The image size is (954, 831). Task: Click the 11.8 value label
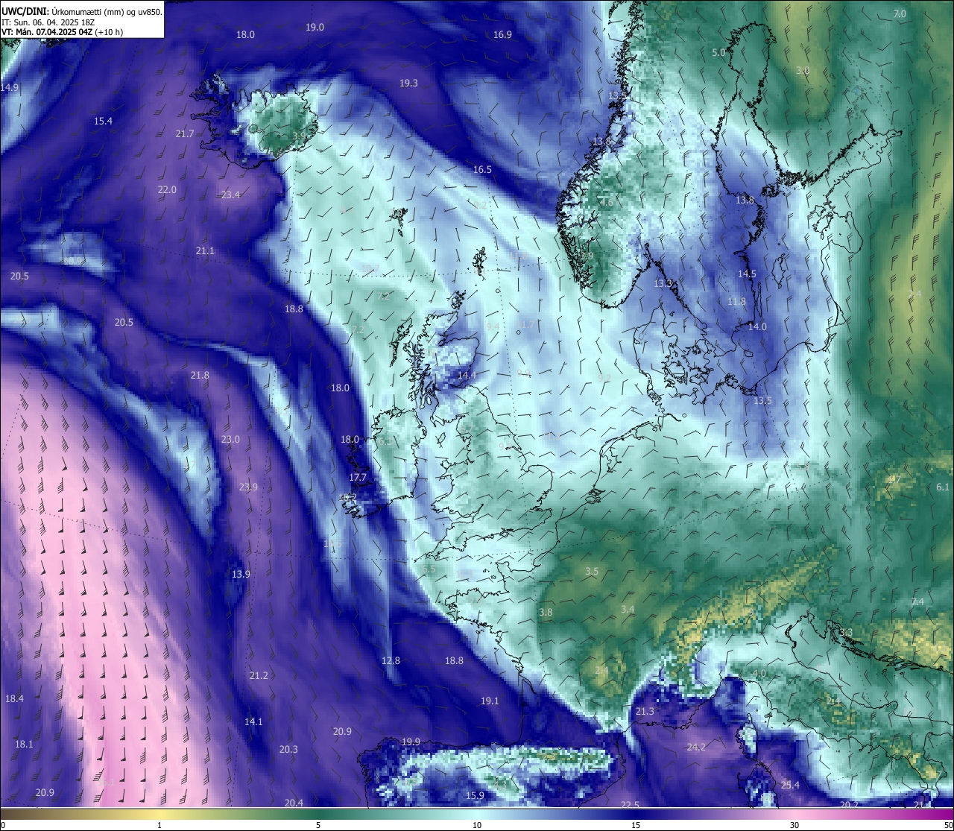(x=736, y=302)
